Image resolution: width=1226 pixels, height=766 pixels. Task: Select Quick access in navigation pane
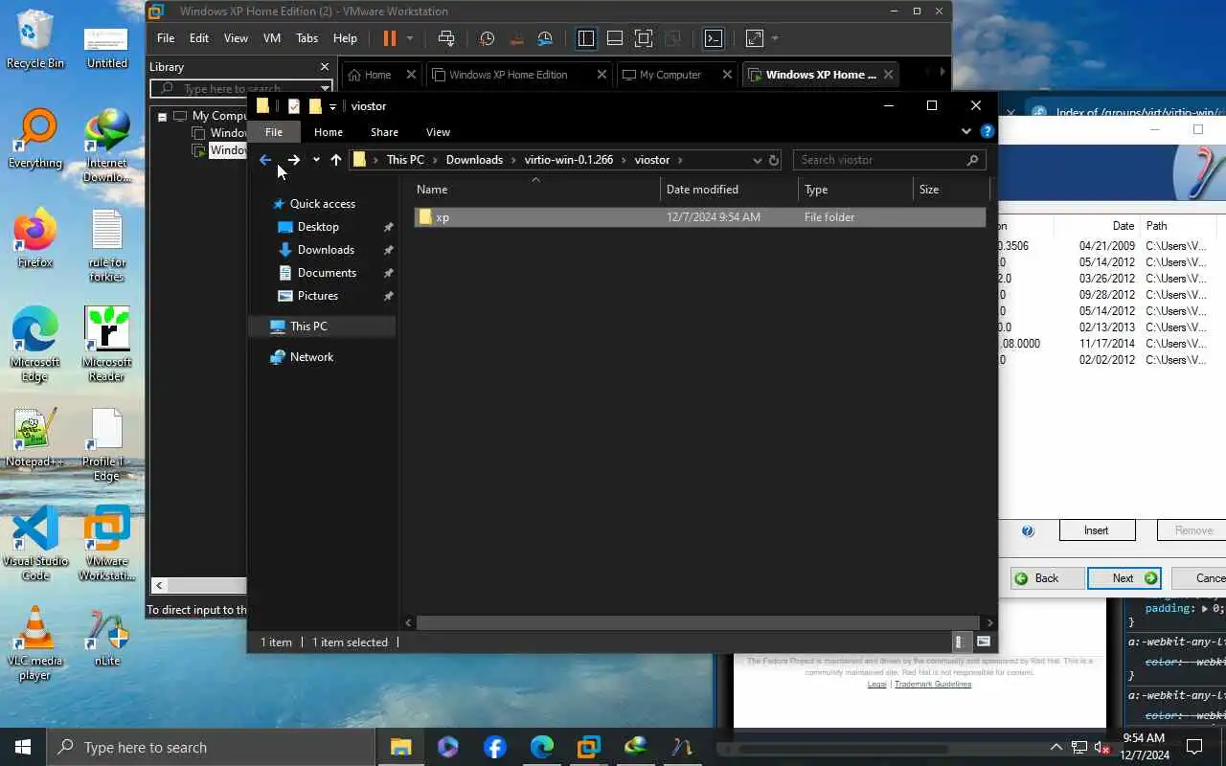click(x=322, y=204)
